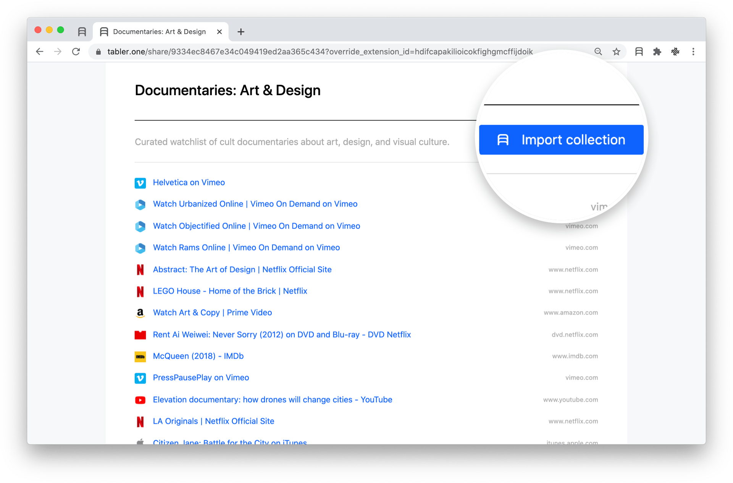The image size is (733, 483).
Task: Go back to previous page
Action: coord(40,52)
